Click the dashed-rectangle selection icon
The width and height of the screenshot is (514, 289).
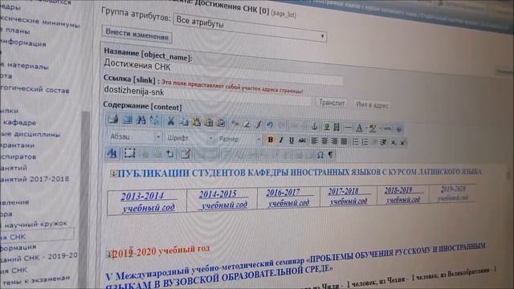point(129,153)
